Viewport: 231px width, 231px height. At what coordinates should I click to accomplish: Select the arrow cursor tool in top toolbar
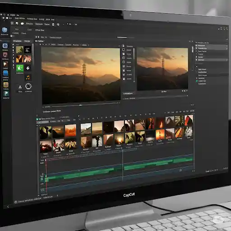[17, 23]
